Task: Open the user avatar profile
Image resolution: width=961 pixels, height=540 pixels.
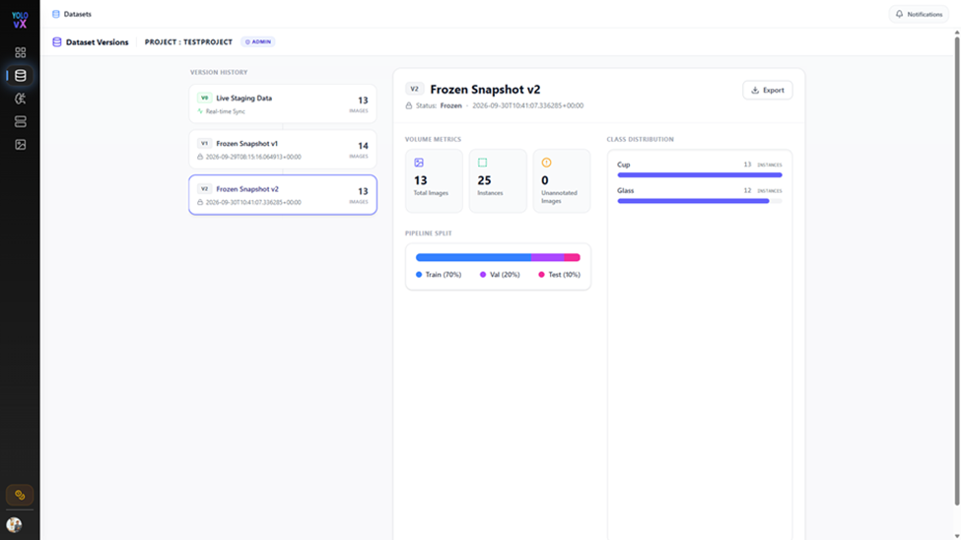Action: (x=14, y=524)
